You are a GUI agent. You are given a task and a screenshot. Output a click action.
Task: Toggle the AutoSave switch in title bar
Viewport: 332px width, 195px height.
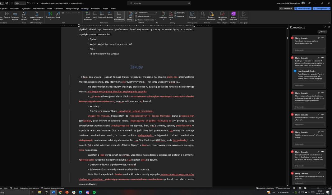click(2, 3)
